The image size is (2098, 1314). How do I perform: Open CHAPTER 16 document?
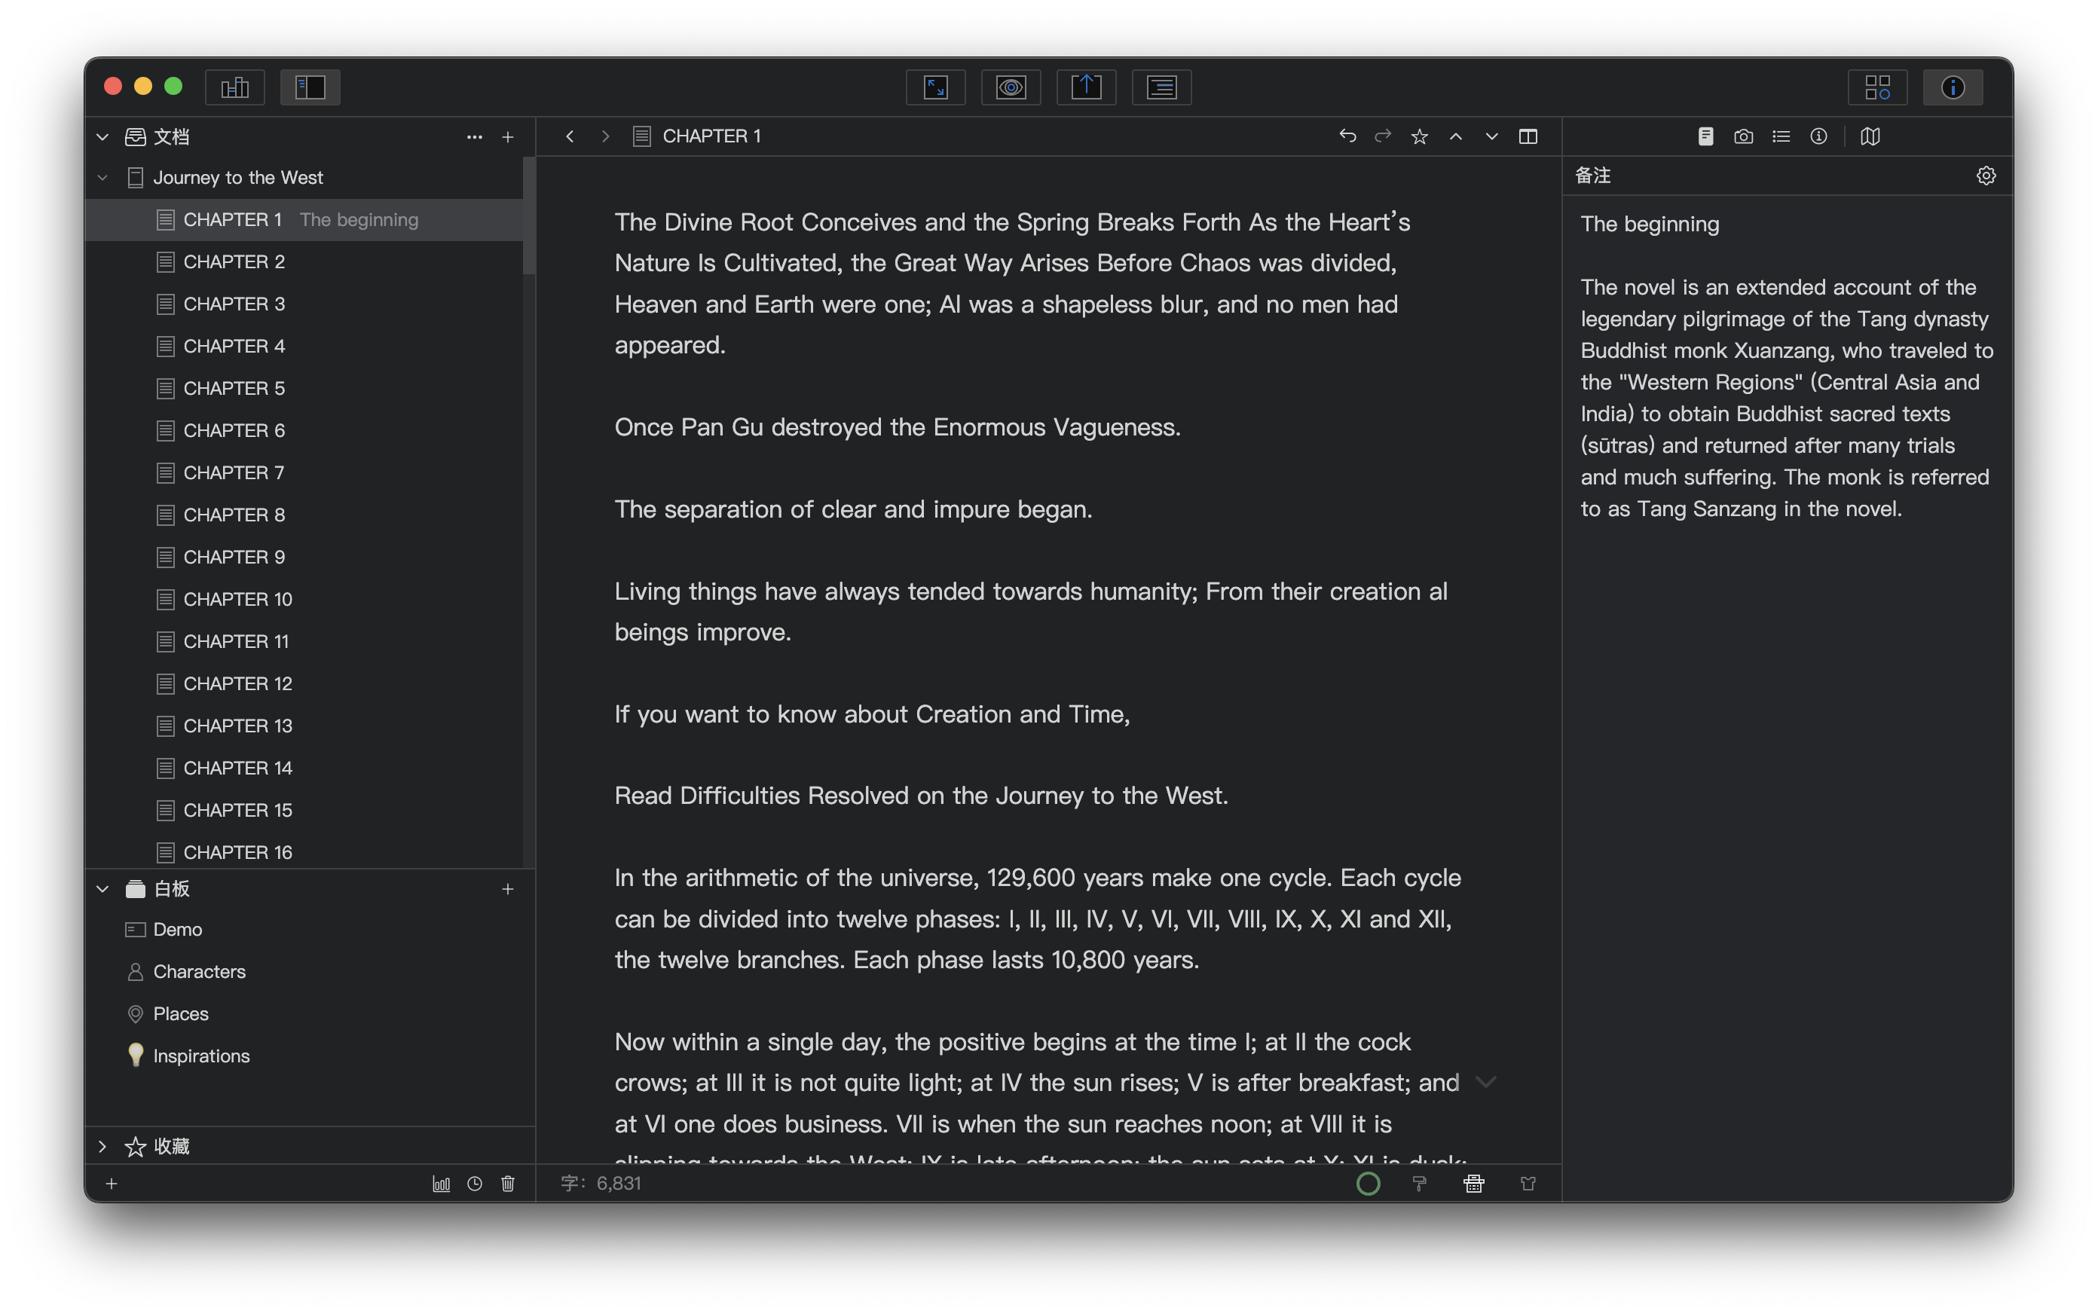tap(304, 851)
